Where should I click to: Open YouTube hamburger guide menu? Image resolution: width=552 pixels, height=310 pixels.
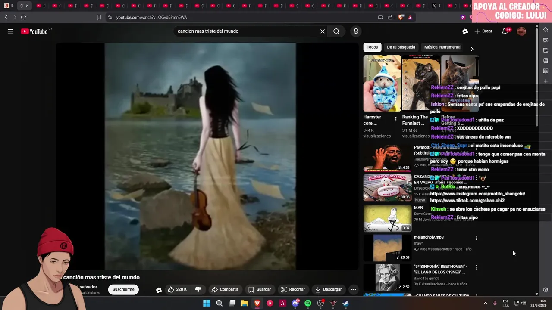pos(10,31)
